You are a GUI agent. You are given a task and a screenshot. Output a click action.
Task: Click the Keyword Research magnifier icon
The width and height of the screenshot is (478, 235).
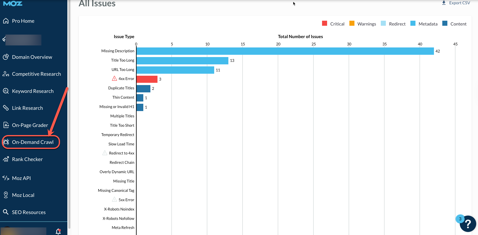point(6,91)
